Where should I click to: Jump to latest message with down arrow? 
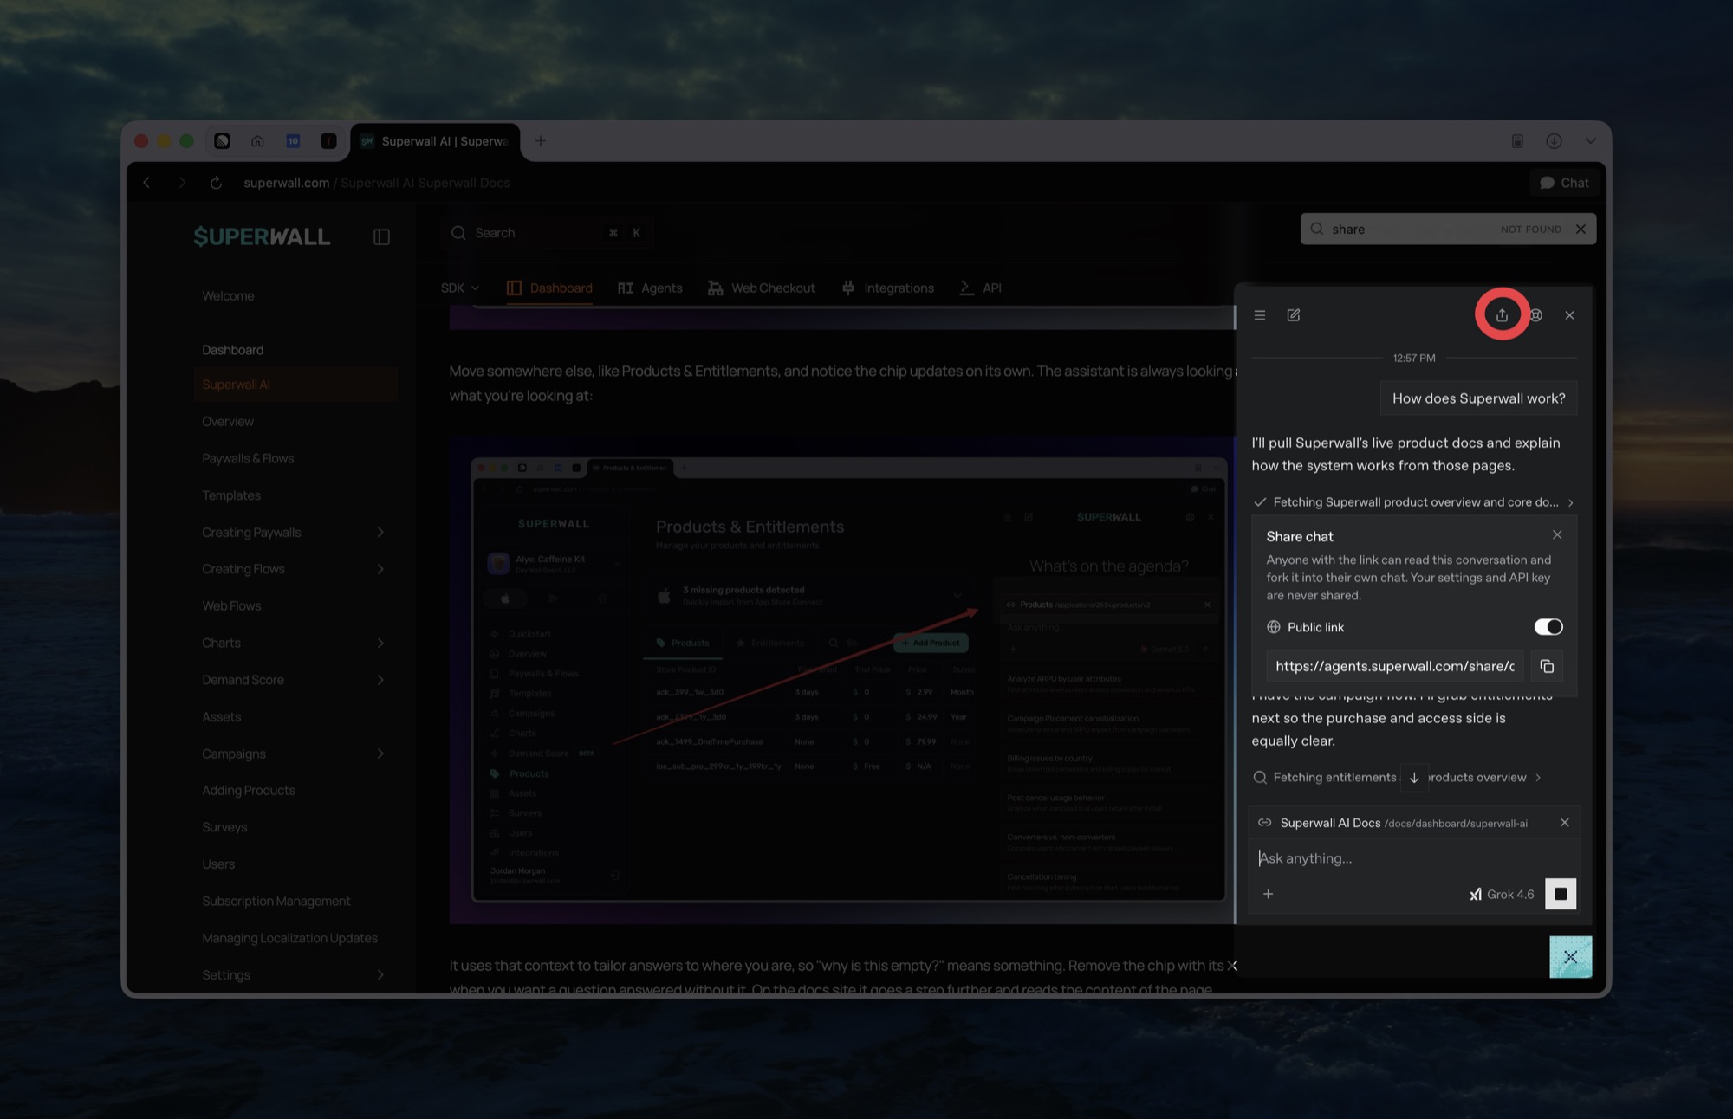(1414, 777)
